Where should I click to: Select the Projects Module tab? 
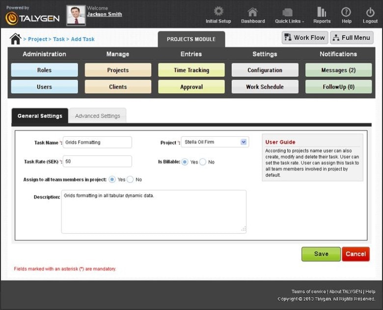coord(191,39)
